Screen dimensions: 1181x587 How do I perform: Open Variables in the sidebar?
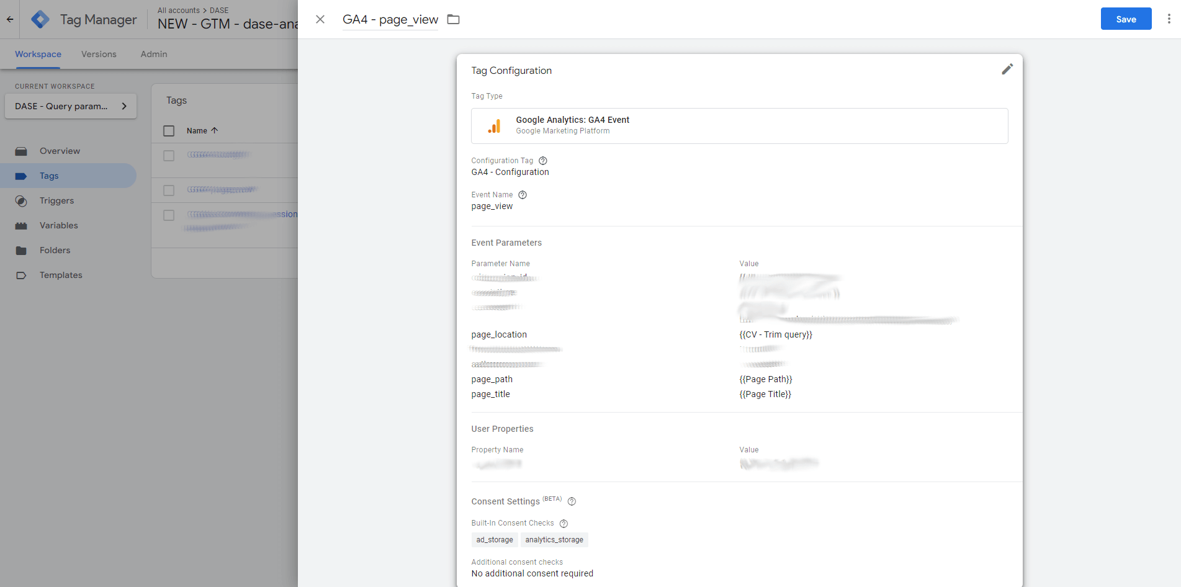pos(59,225)
